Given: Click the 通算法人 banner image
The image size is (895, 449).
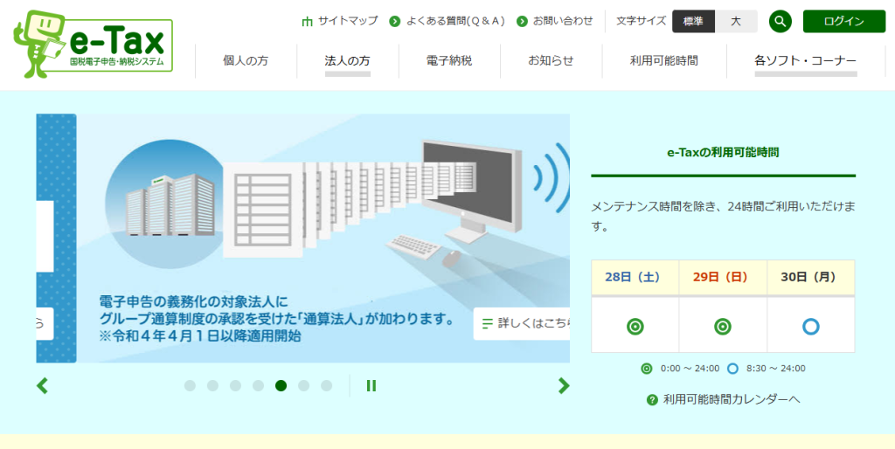Looking at the screenshot, I should (323, 238).
